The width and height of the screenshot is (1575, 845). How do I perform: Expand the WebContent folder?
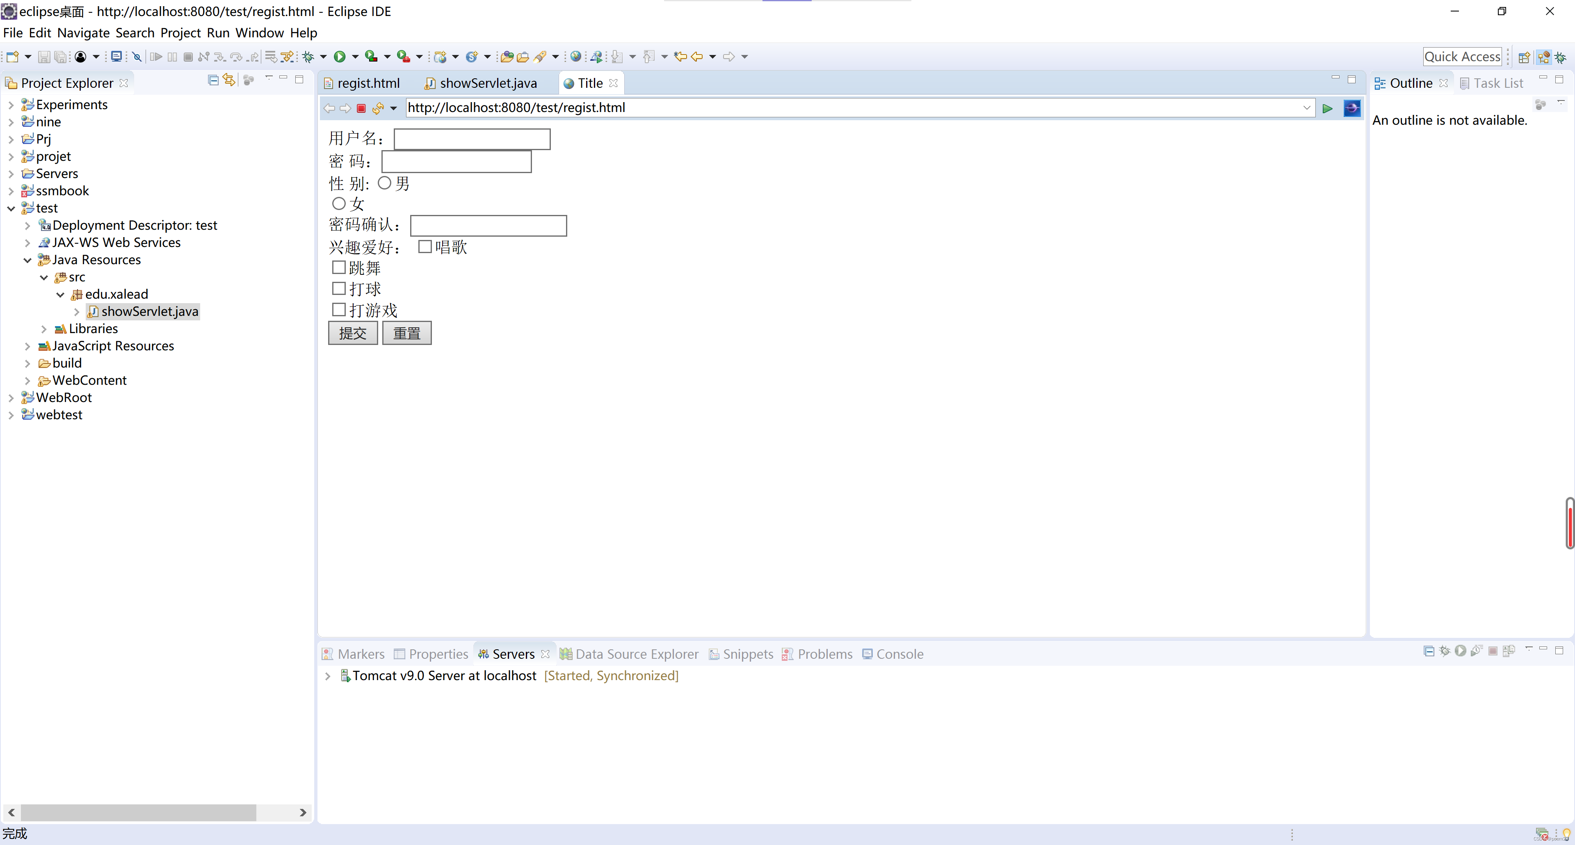click(x=27, y=381)
